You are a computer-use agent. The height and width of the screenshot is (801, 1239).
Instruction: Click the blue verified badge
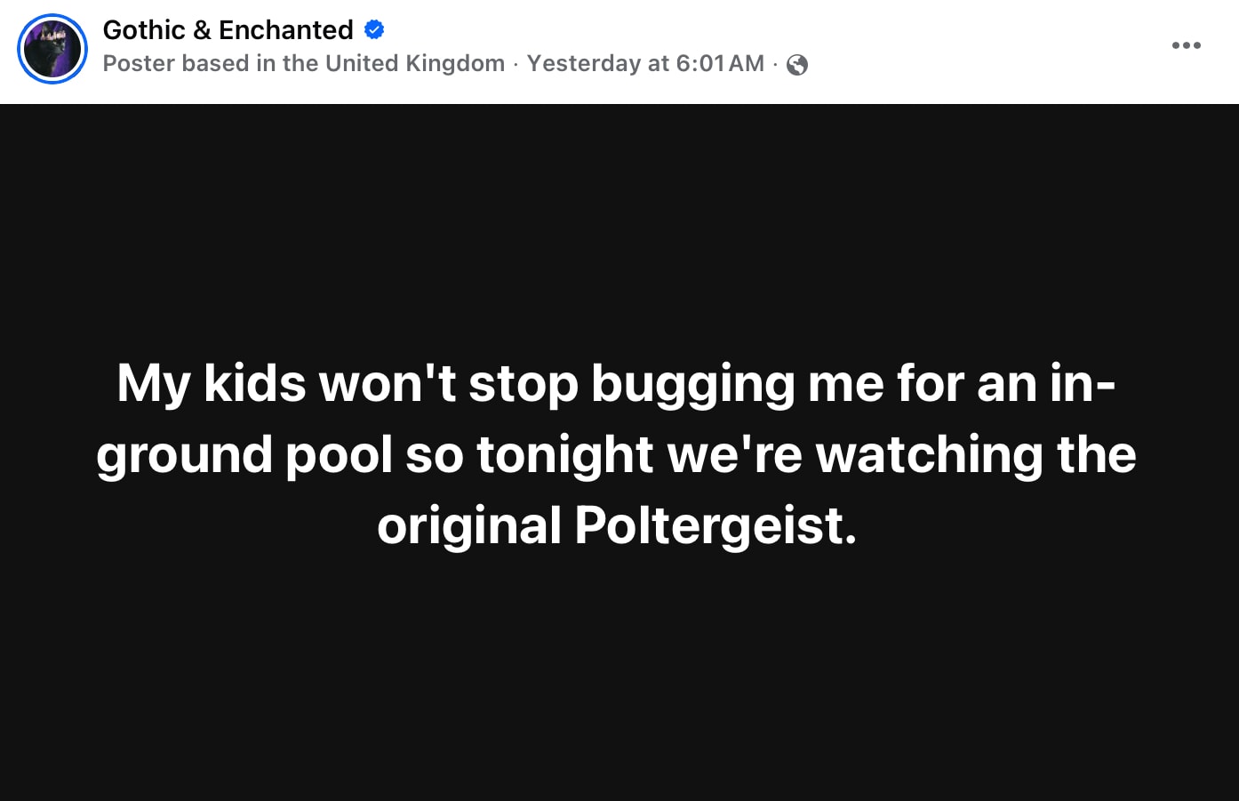[374, 29]
